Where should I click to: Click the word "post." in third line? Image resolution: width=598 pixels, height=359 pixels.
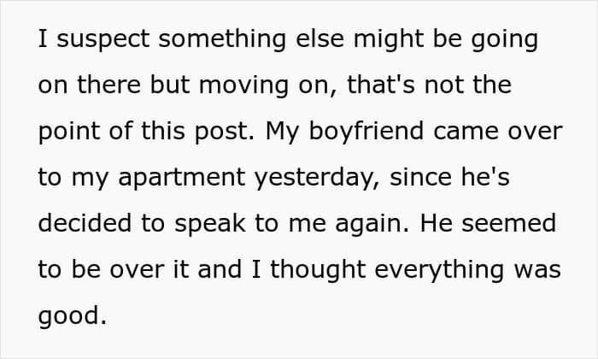(224, 132)
